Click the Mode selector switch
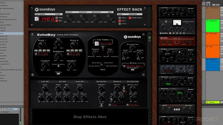 pos(102,65)
